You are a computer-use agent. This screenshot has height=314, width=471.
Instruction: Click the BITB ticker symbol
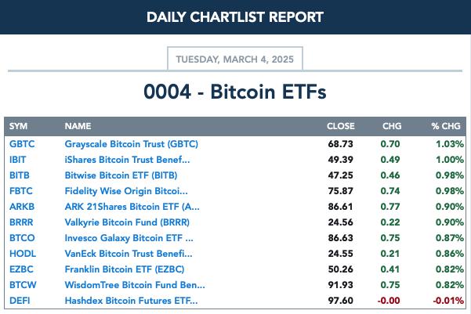[20, 175]
